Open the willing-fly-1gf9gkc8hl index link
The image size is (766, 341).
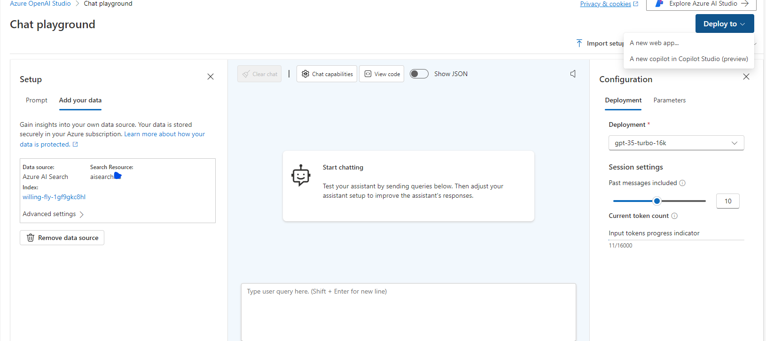(54, 197)
